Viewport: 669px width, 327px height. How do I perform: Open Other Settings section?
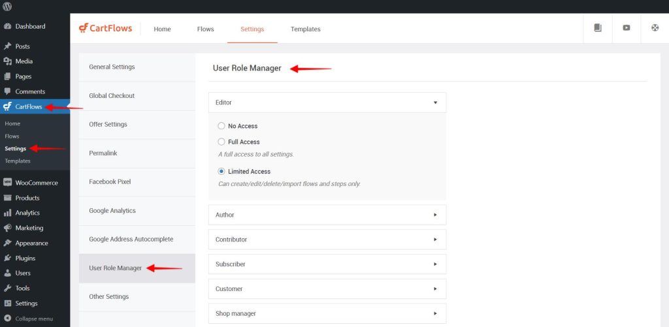click(137, 297)
